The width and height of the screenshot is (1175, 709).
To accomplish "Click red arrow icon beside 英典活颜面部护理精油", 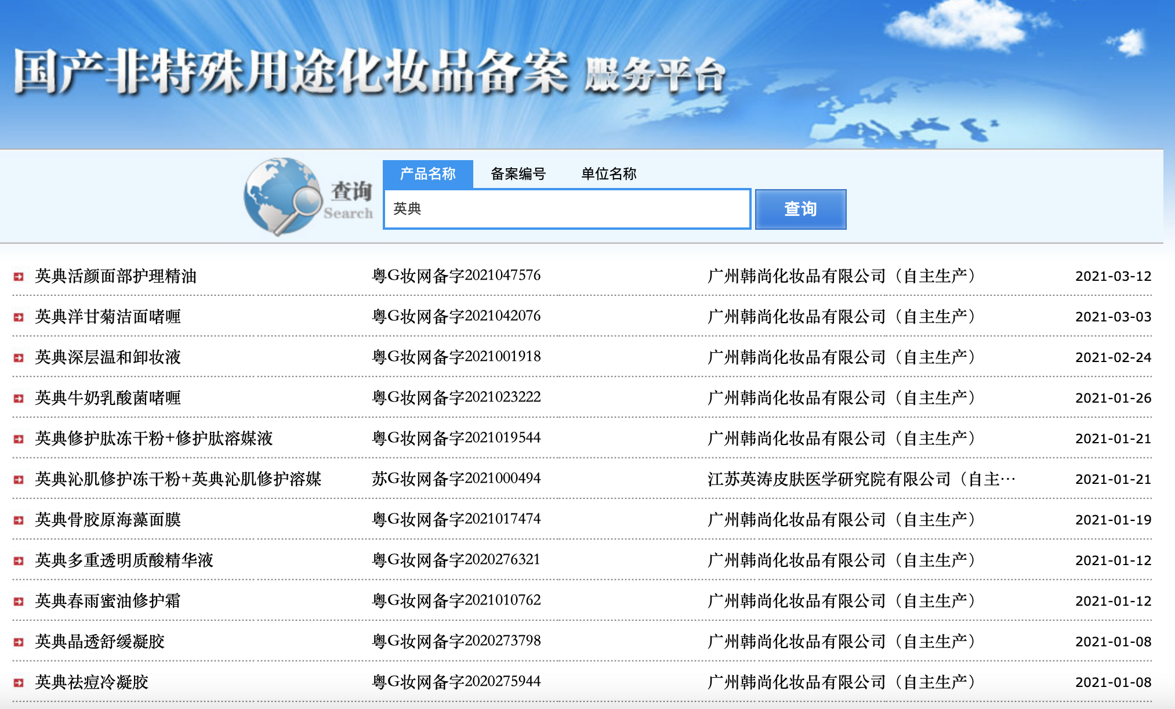I will 19,277.
